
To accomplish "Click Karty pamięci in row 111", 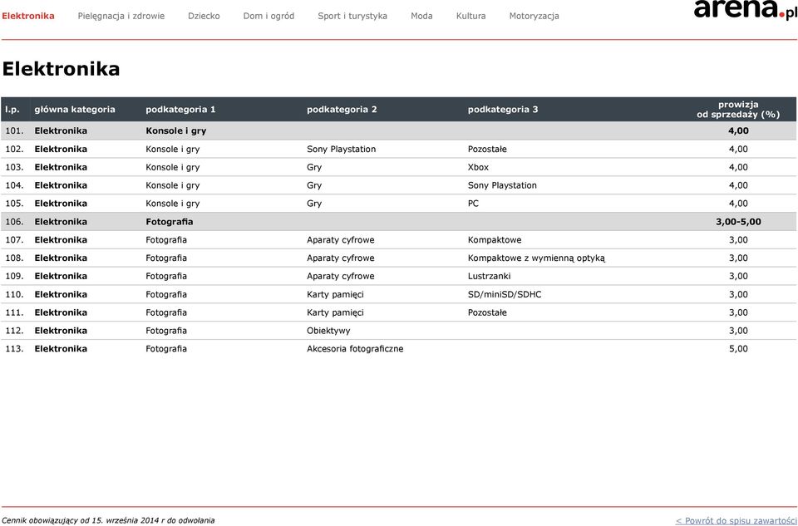I will point(335,312).
